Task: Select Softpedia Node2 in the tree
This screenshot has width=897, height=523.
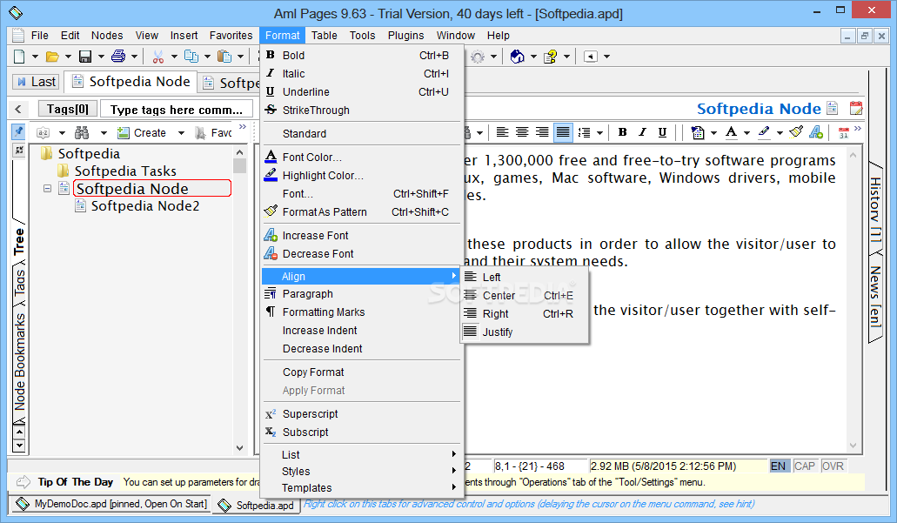Action: 145,206
